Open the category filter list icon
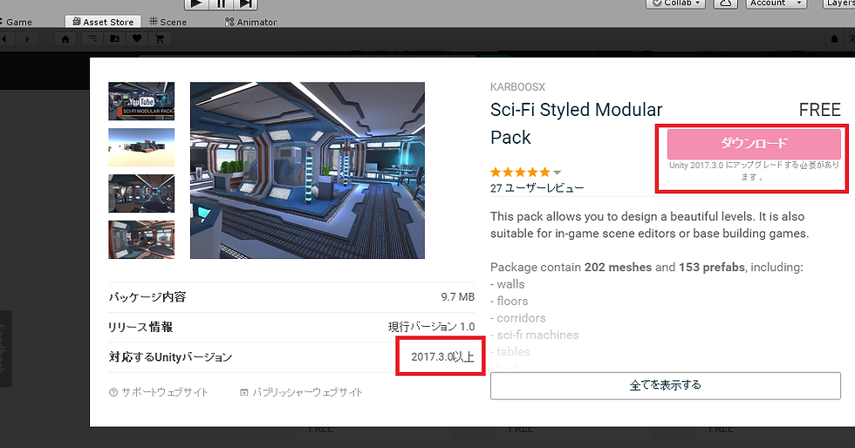The image size is (855, 448). coord(92,38)
